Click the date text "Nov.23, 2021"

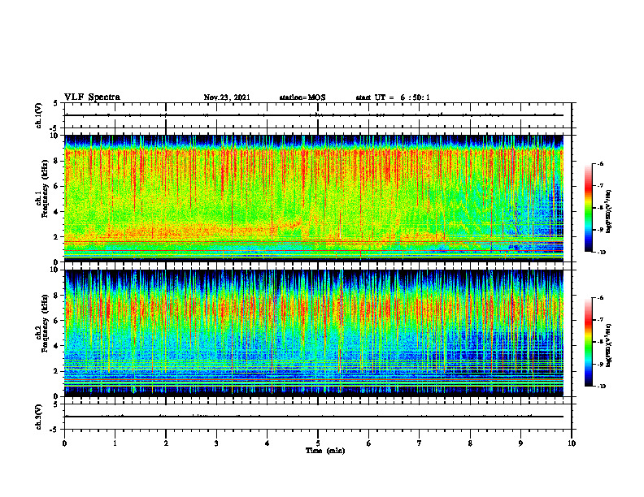[x=227, y=97]
